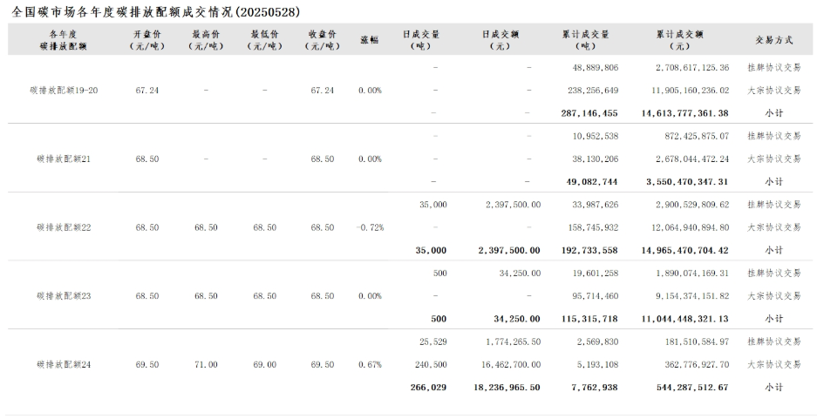Viewport: 817px width, 419px height.
Task: Select the 交易方式 column header
Action: 774,40
